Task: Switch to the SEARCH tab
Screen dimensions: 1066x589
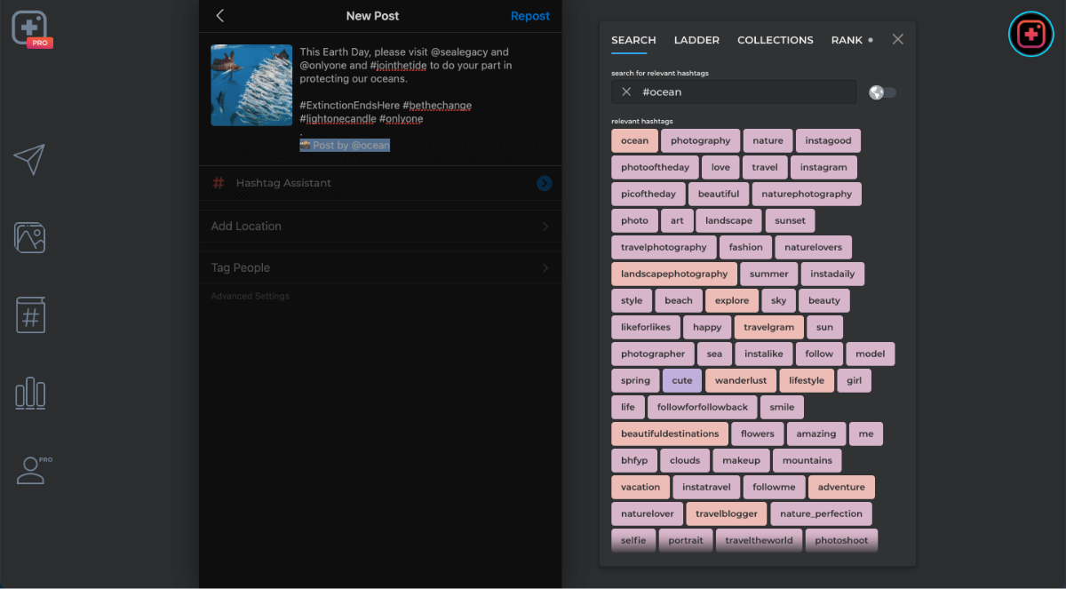Action: coord(633,40)
